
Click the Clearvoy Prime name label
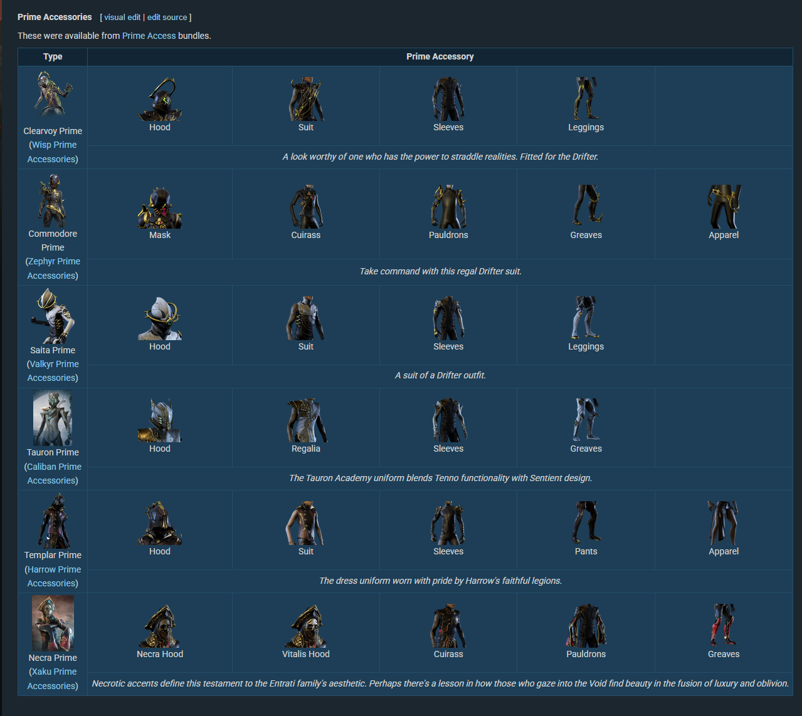click(x=53, y=131)
